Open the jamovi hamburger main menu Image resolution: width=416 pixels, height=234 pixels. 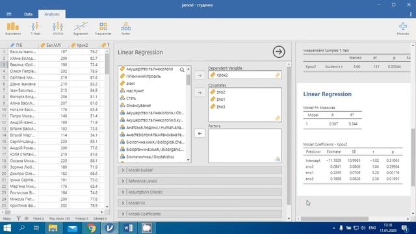coord(9,14)
